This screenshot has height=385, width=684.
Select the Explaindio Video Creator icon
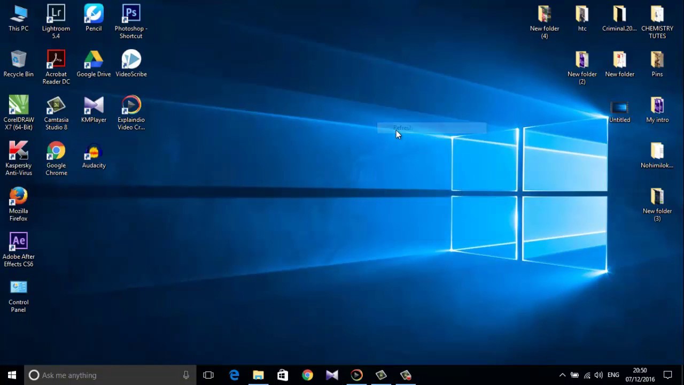131,113
